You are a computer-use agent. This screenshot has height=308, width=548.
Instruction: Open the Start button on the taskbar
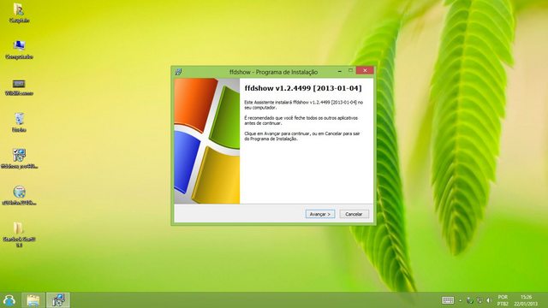[9, 300]
